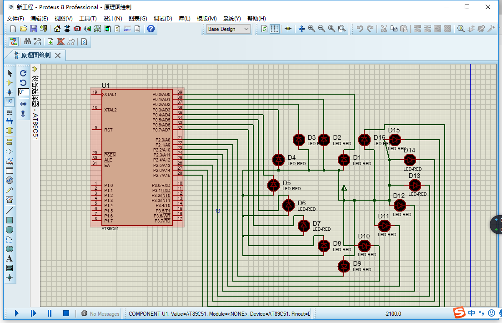Open PCB layout via the red chip icon
Screen dimensions: 502x323
77,29
